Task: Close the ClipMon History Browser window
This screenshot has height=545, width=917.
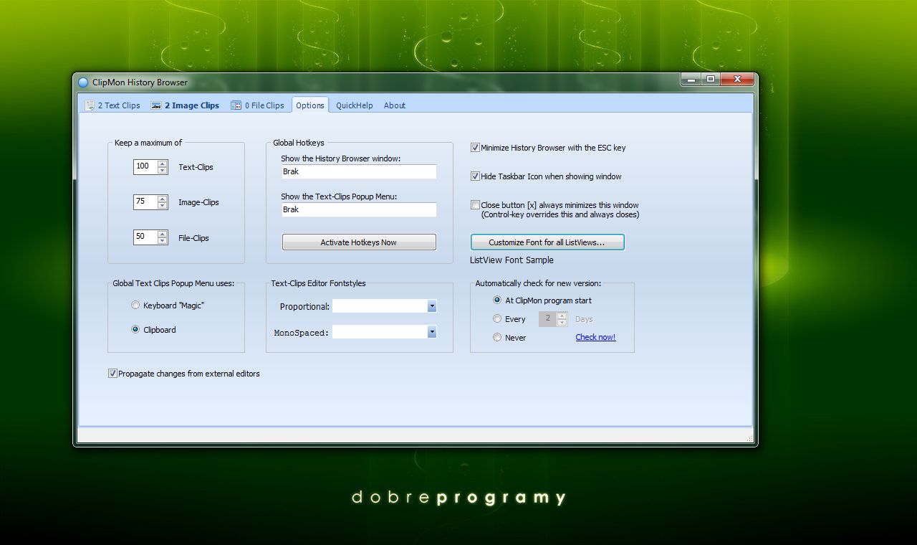Action: point(736,80)
